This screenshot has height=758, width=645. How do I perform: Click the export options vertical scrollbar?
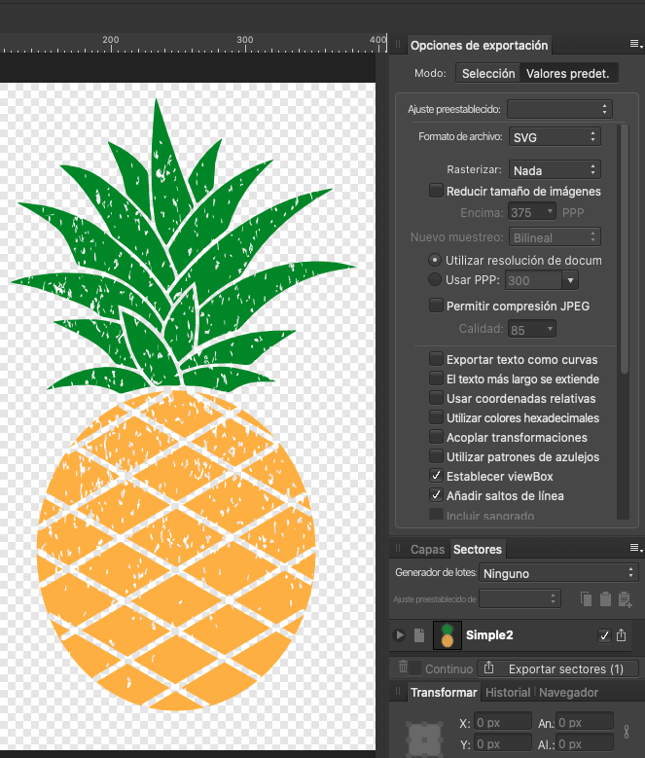625,248
